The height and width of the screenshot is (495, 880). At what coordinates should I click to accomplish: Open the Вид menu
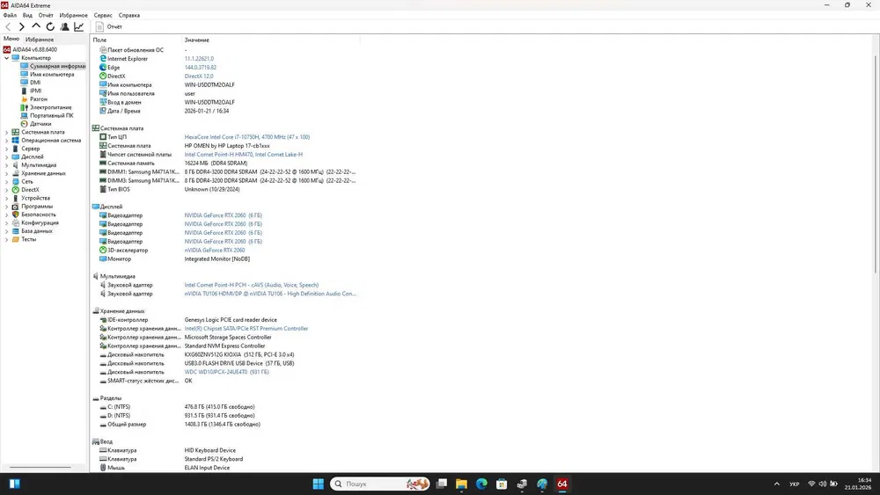(x=27, y=15)
